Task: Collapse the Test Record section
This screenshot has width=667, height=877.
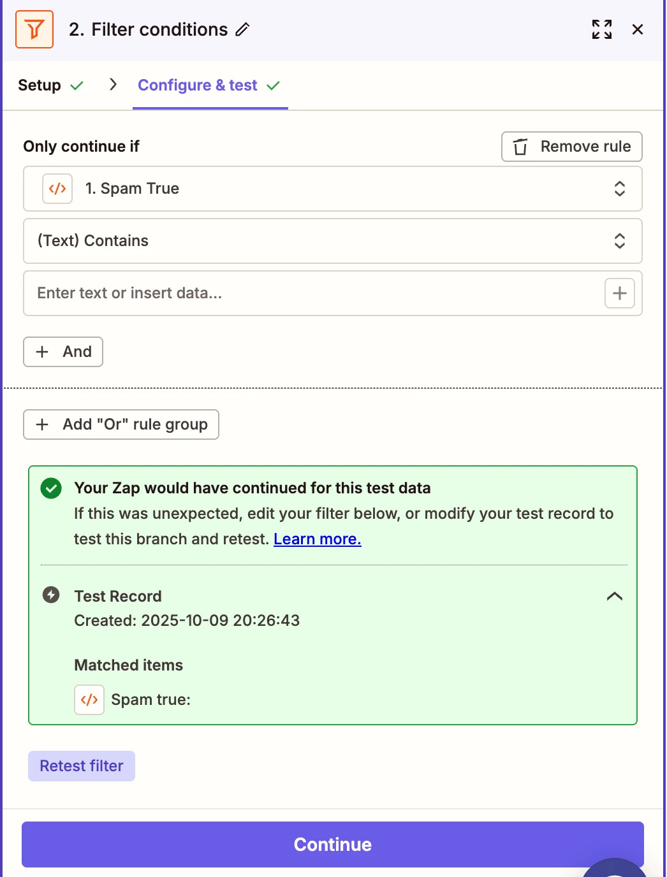Action: [614, 597]
